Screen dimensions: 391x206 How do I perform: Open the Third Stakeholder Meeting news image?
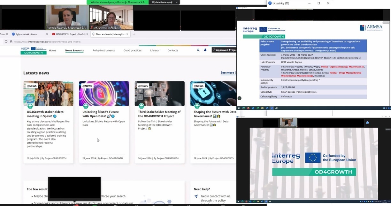click(159, 94)
